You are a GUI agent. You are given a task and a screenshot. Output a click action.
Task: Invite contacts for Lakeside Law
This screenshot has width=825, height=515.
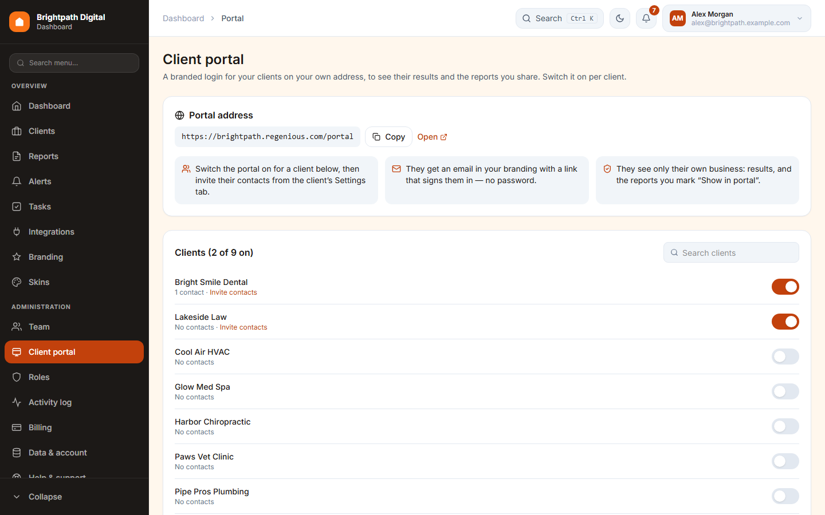pyautogui.click(x=243, y=327)
